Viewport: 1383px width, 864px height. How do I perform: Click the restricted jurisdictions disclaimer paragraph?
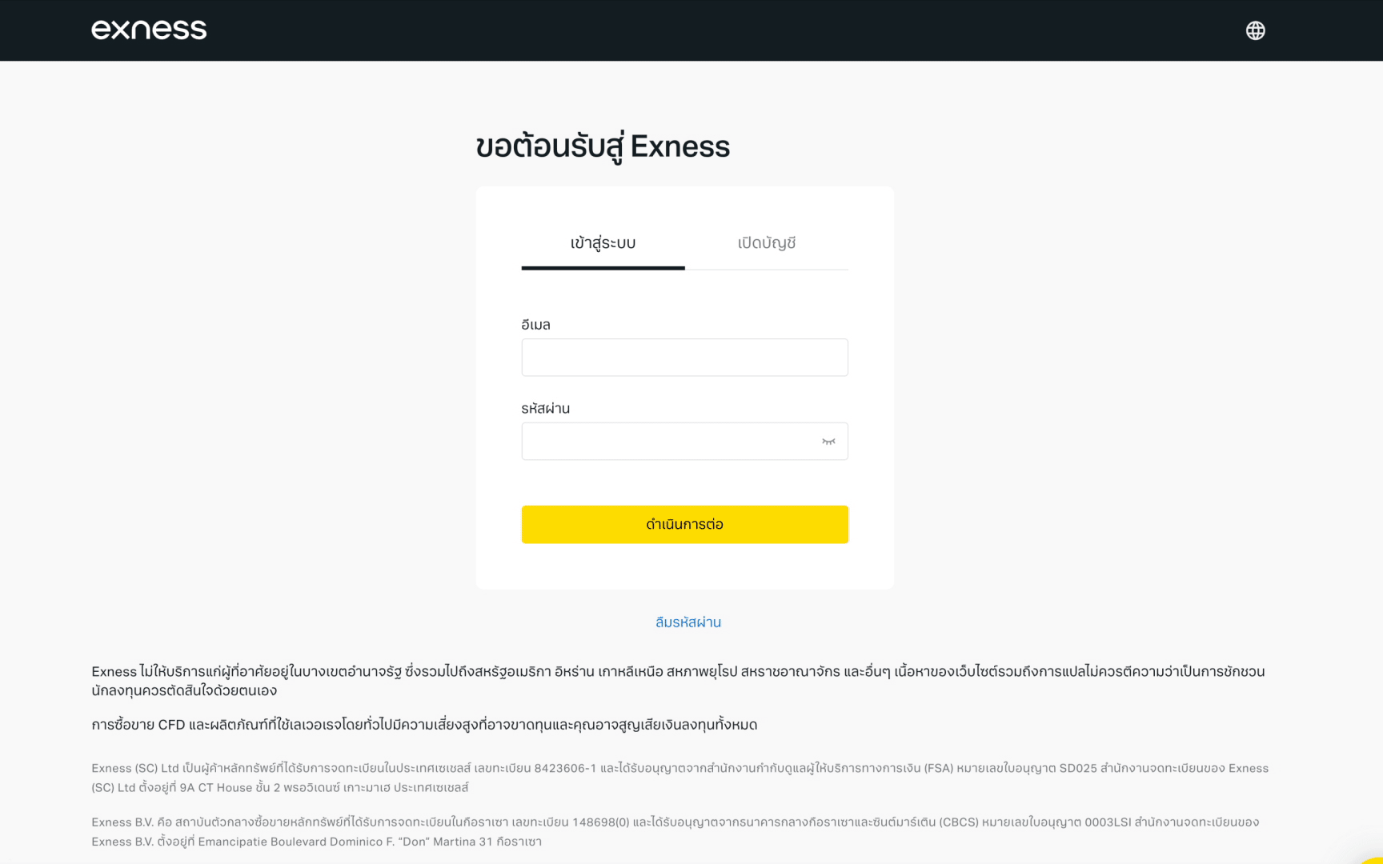click(677, 681)
